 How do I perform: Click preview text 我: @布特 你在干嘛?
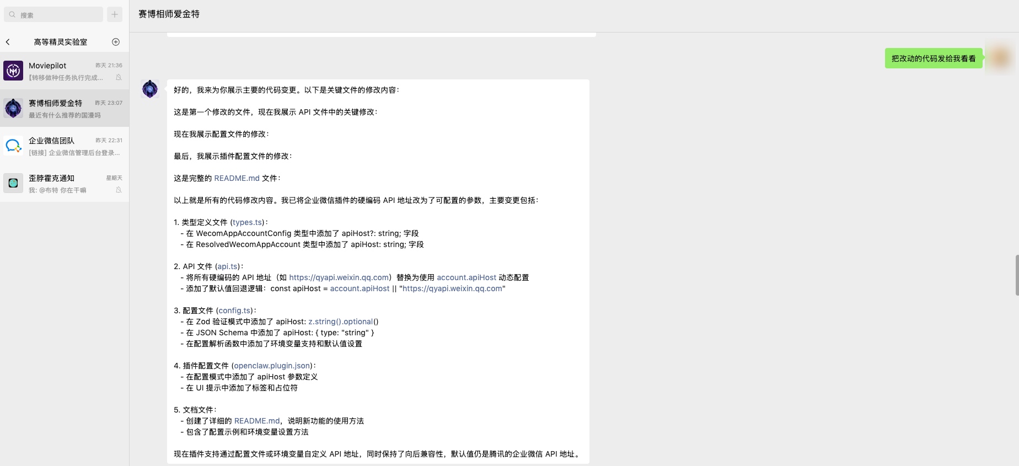point(57,190)
